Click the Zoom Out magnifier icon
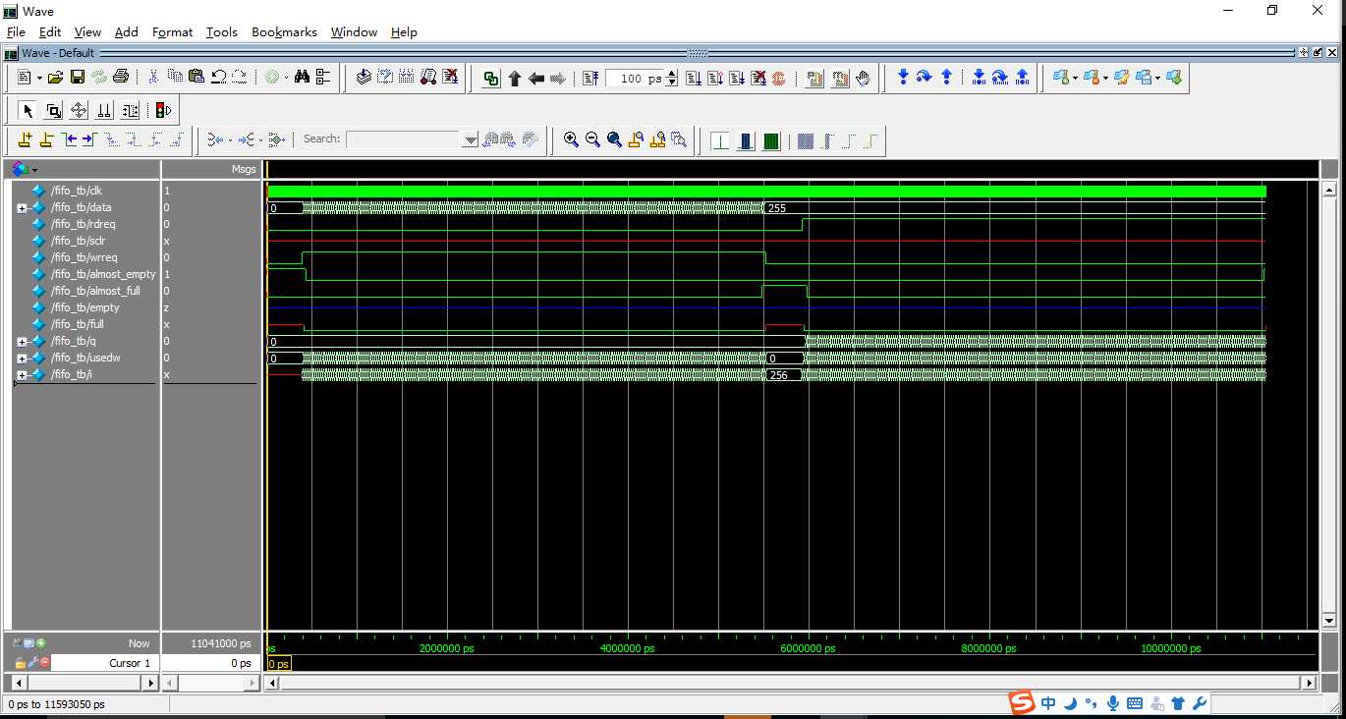 592,139
